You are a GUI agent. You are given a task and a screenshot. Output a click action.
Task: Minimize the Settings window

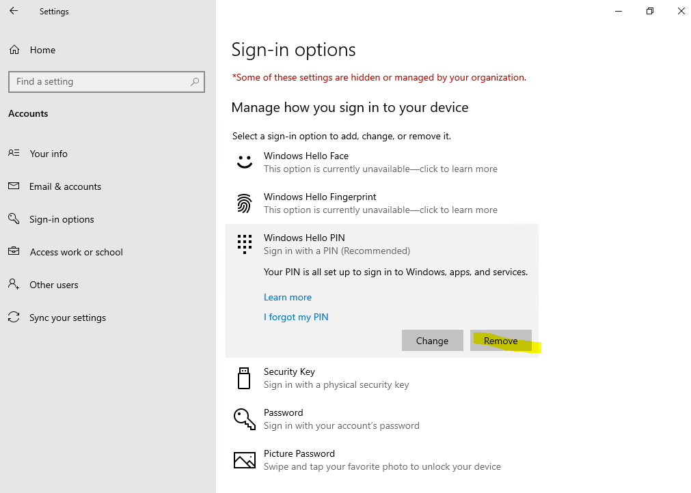click(x=619, y=11)
